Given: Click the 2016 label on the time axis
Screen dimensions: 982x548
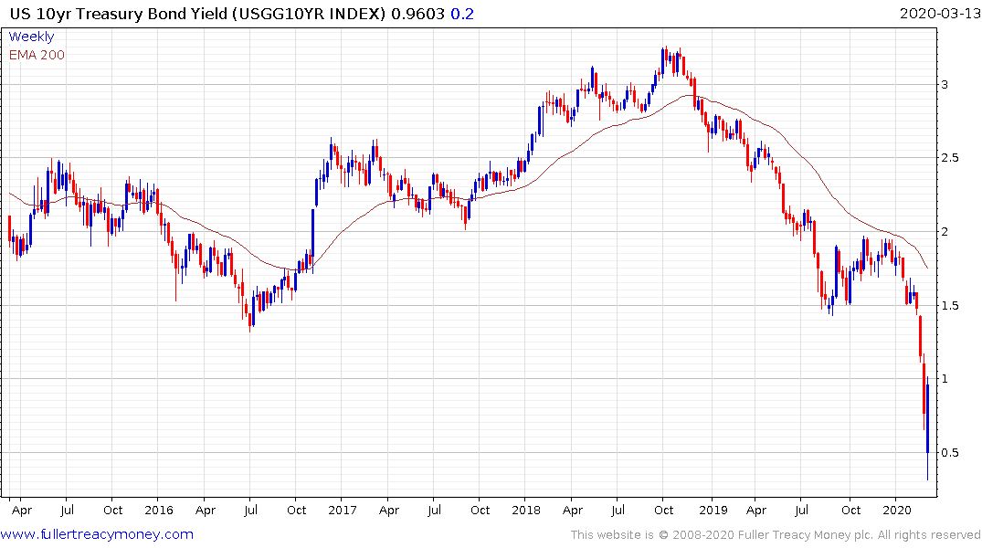Looking at the screenshot, I should point(158,510).
